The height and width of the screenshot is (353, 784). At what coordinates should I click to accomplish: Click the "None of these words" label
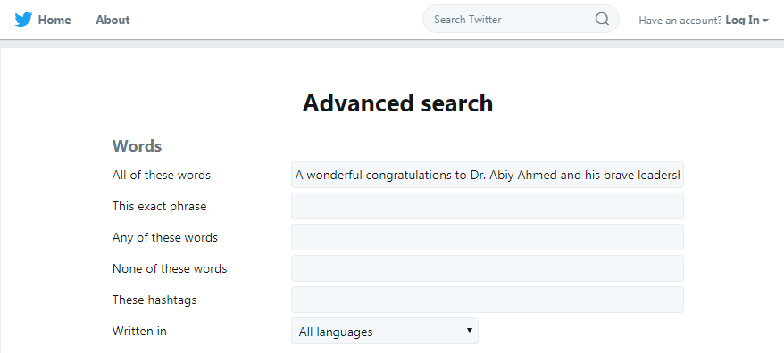170,268
